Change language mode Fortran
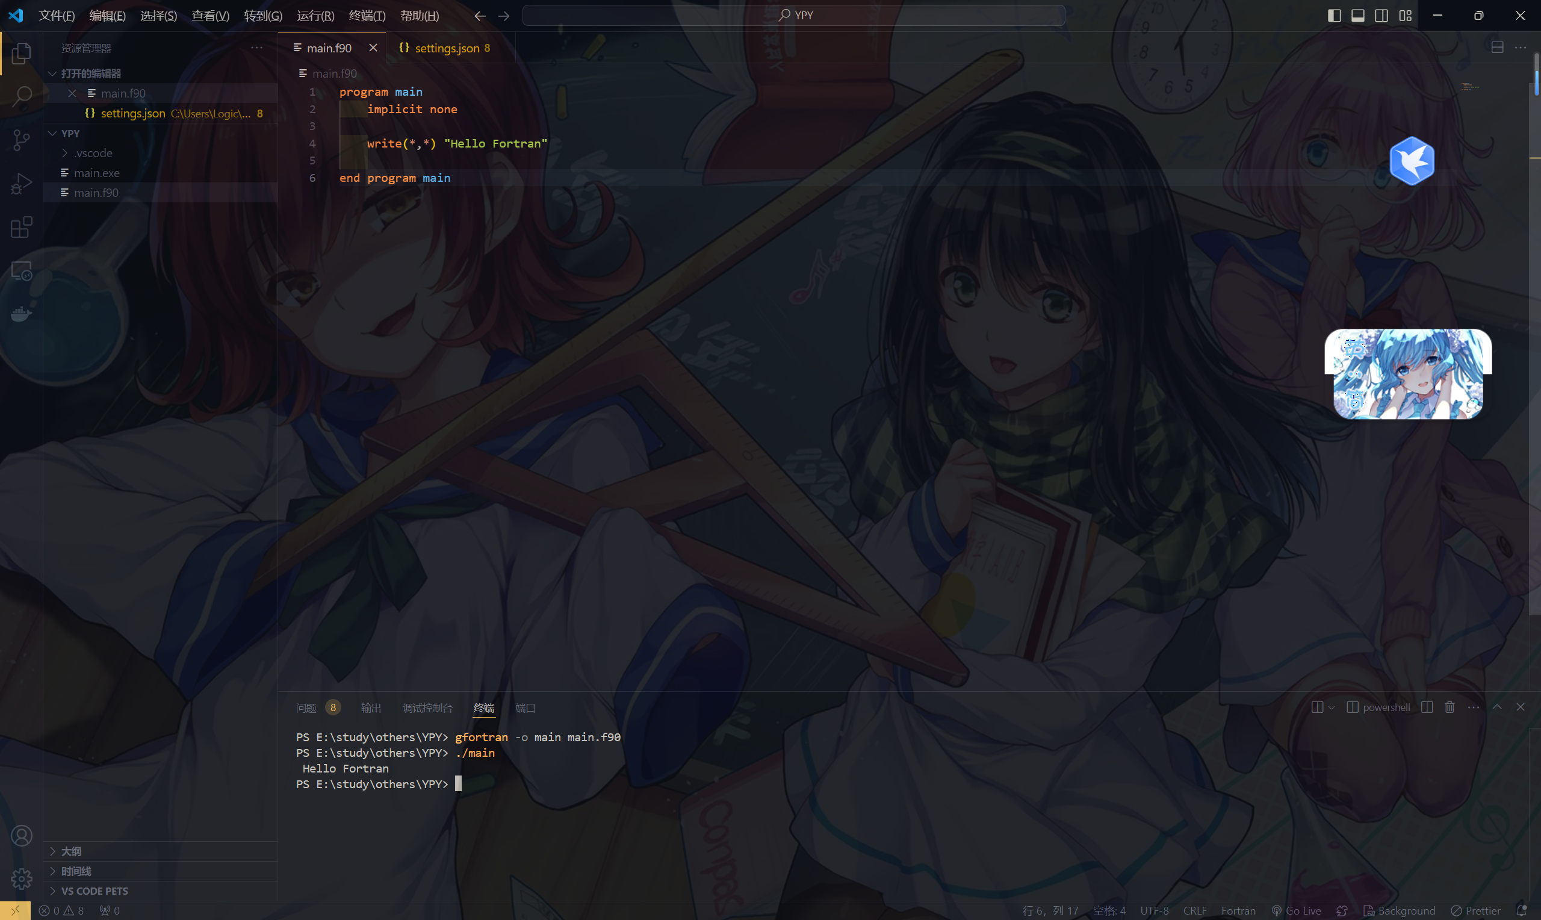Viewport: 1541px width, 920px height. [1239, 910]
